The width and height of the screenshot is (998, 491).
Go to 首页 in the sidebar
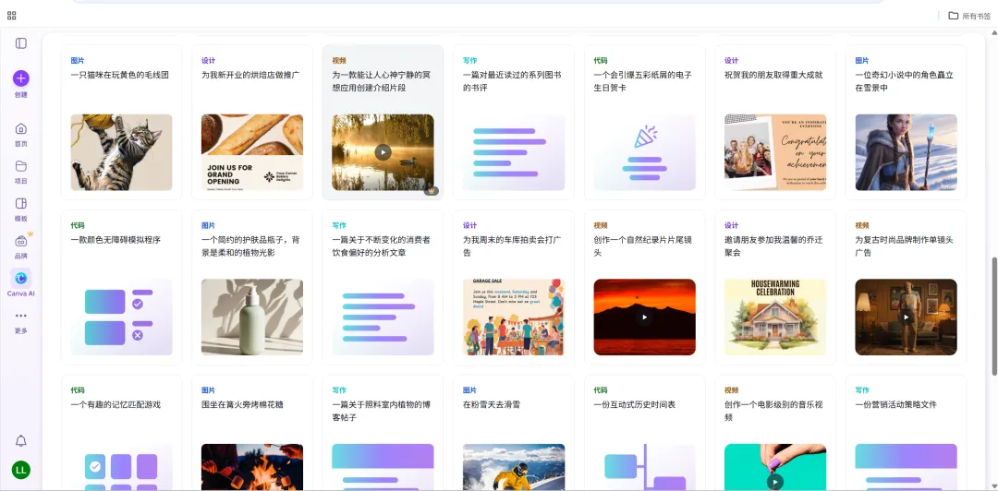pyautogui.click(x=21, y=135)
